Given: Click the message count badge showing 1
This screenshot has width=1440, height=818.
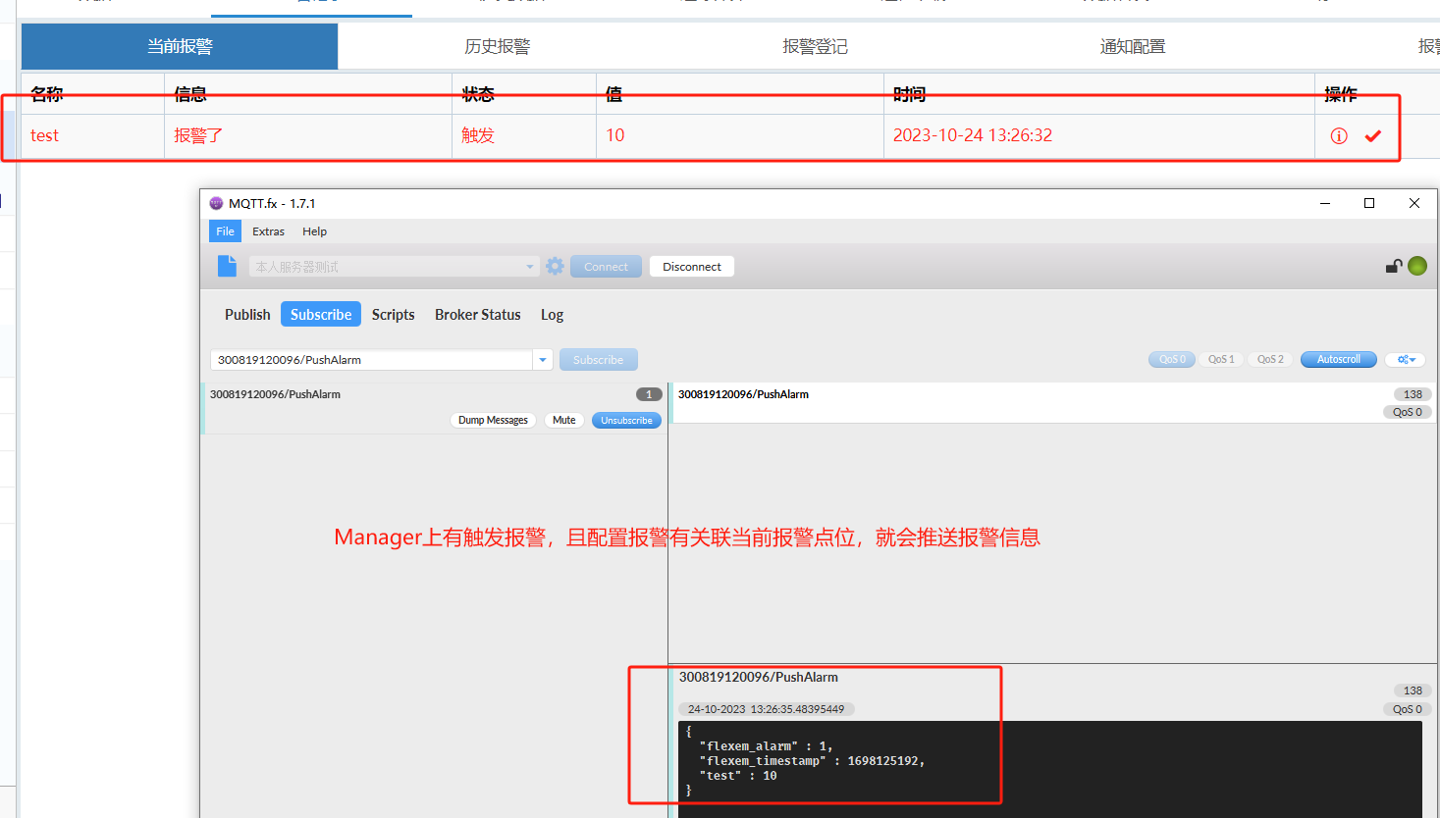Looking at the screenshot, I should [x=649, y=394].
